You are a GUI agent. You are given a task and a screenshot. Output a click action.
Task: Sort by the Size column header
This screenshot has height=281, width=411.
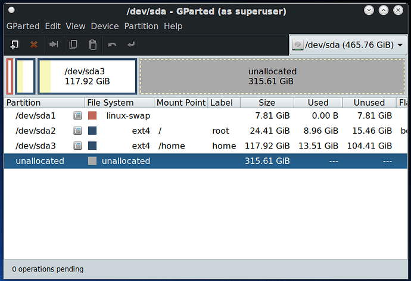point(267,103)
